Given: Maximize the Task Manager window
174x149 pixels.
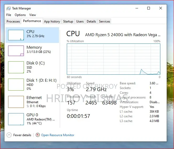Looking at the screenshot, I should click(x=149, y=8).
